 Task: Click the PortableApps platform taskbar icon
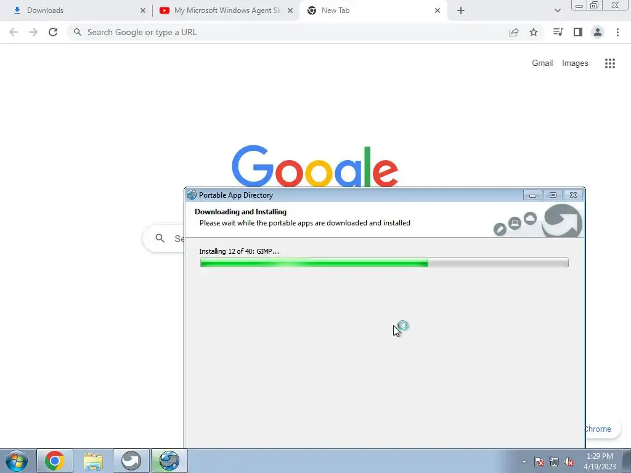131,461
